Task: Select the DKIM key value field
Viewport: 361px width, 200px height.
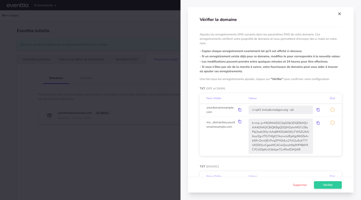Action: click(281, 136)
